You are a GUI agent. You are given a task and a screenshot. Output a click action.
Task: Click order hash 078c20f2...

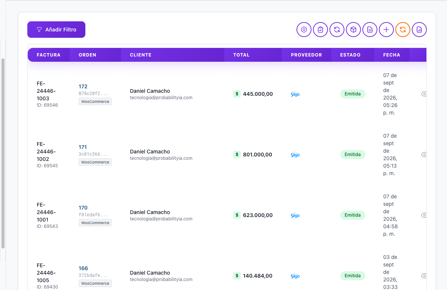coord(93,94)
